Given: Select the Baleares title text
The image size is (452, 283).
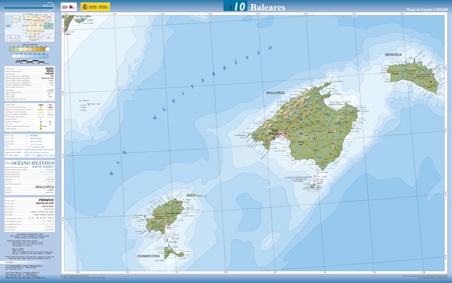Looking at the screenshot, I should tap(268, 7).
